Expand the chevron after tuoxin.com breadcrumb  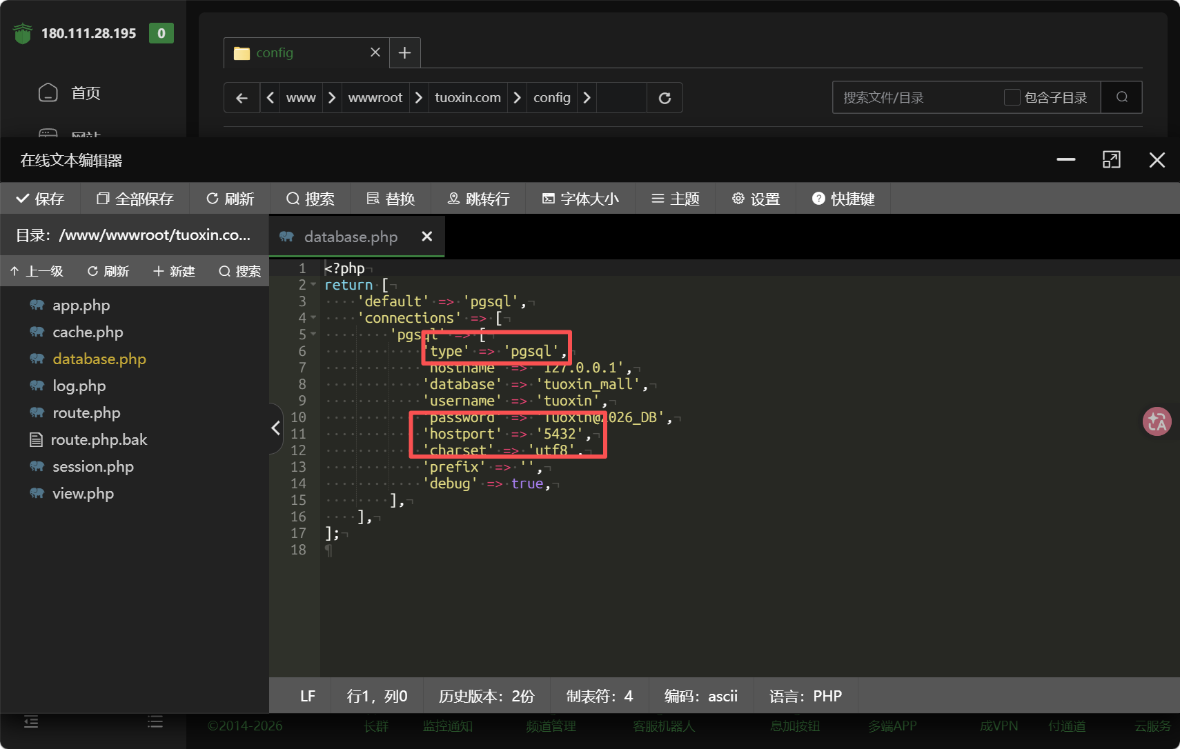pos(517,98)
